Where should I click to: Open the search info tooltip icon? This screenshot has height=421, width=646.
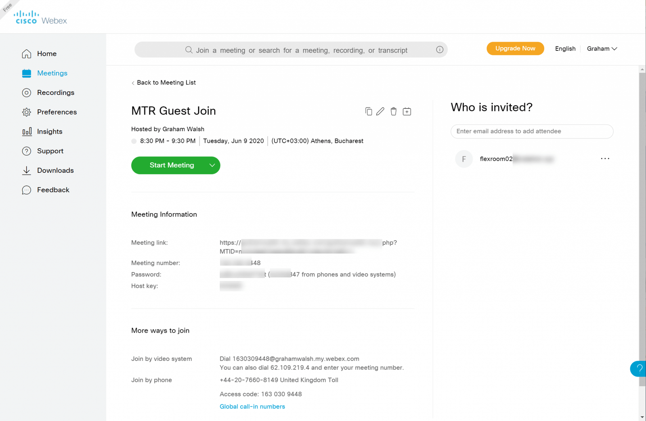(439, 50)
